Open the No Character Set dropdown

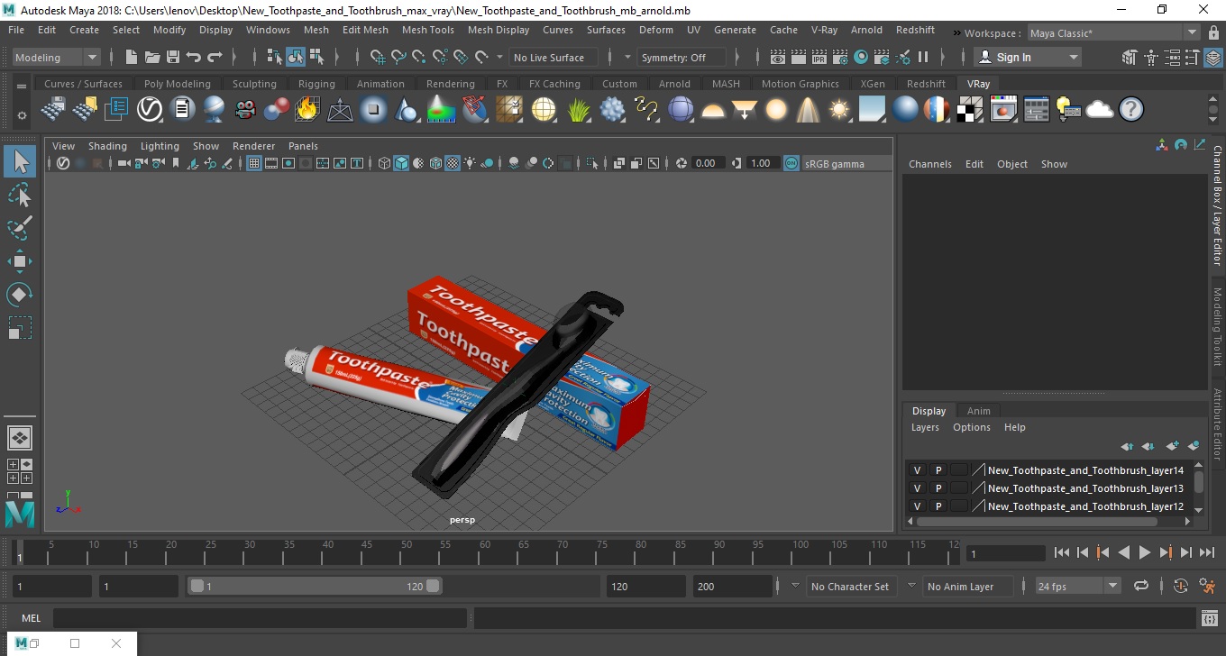pyautogui.click(x=850, y=586)
